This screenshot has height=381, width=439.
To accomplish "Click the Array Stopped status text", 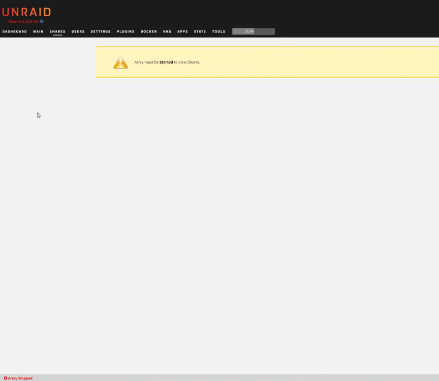I will pyautogui.click(x=20, y=378).
